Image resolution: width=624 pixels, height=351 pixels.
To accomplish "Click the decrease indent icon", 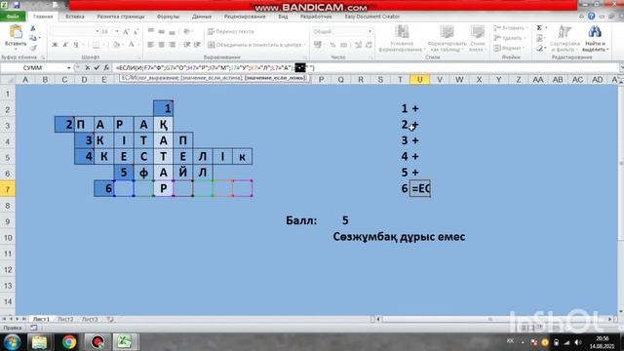I will (x=186, y=45).
